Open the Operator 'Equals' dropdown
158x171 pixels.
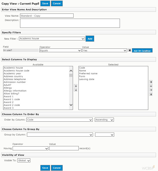coord(60,50)
